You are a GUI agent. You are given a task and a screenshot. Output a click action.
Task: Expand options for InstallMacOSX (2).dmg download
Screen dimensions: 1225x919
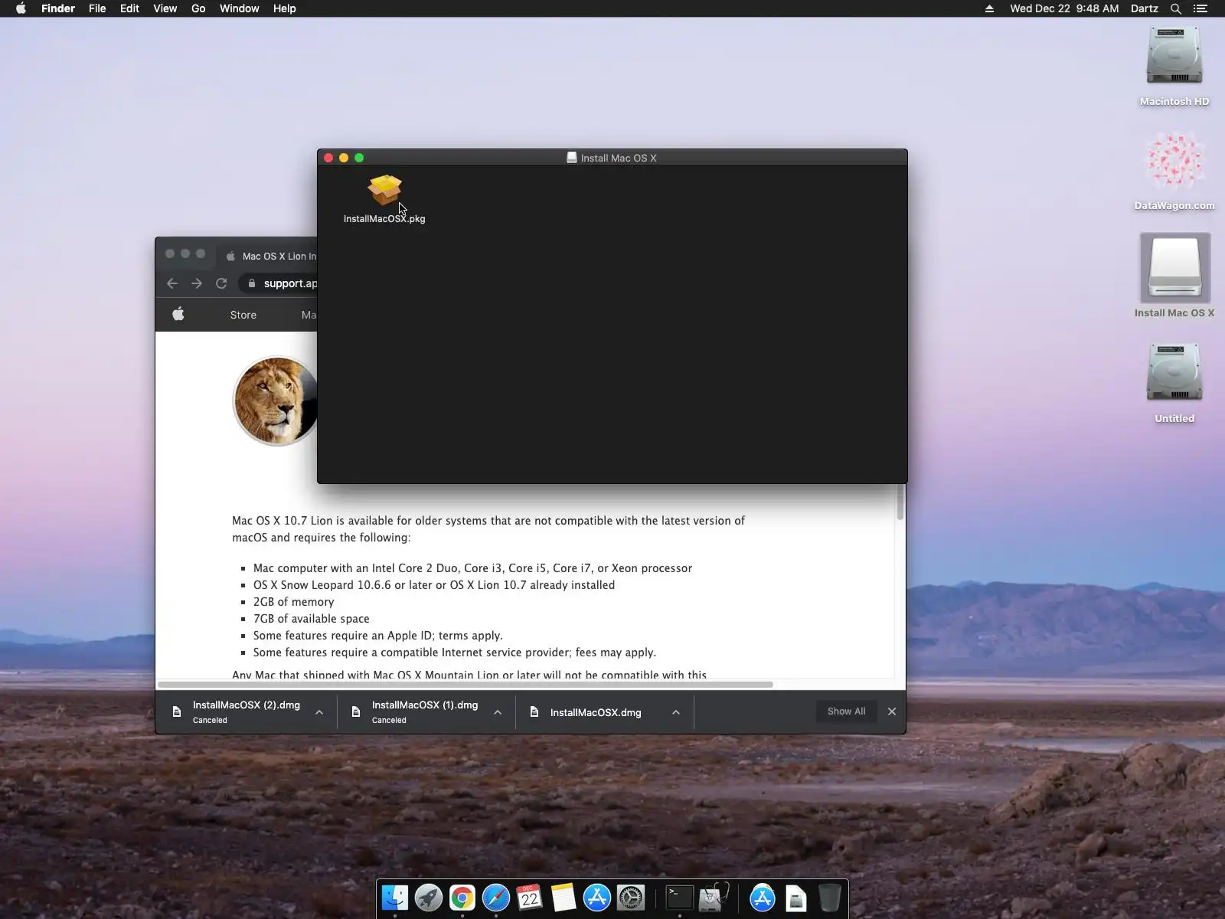point(319,712)
